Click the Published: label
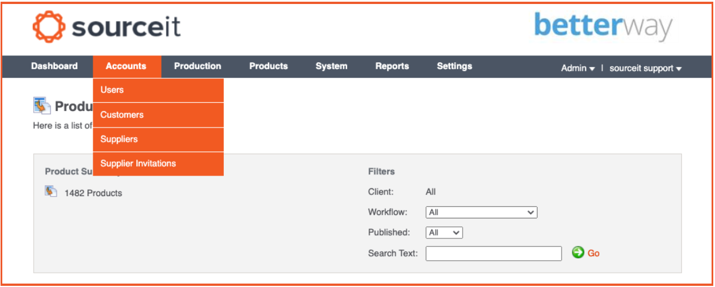 click(x=389, y=233)
